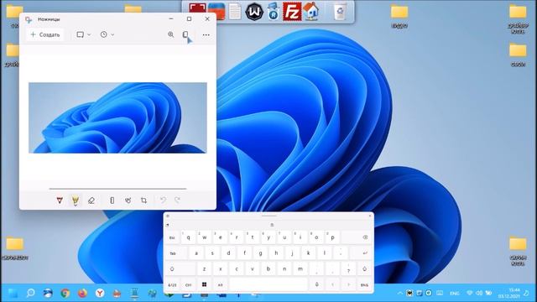Open the Windows Start button
The width and height of the screenshot is (537, 302).
point(13,293)
